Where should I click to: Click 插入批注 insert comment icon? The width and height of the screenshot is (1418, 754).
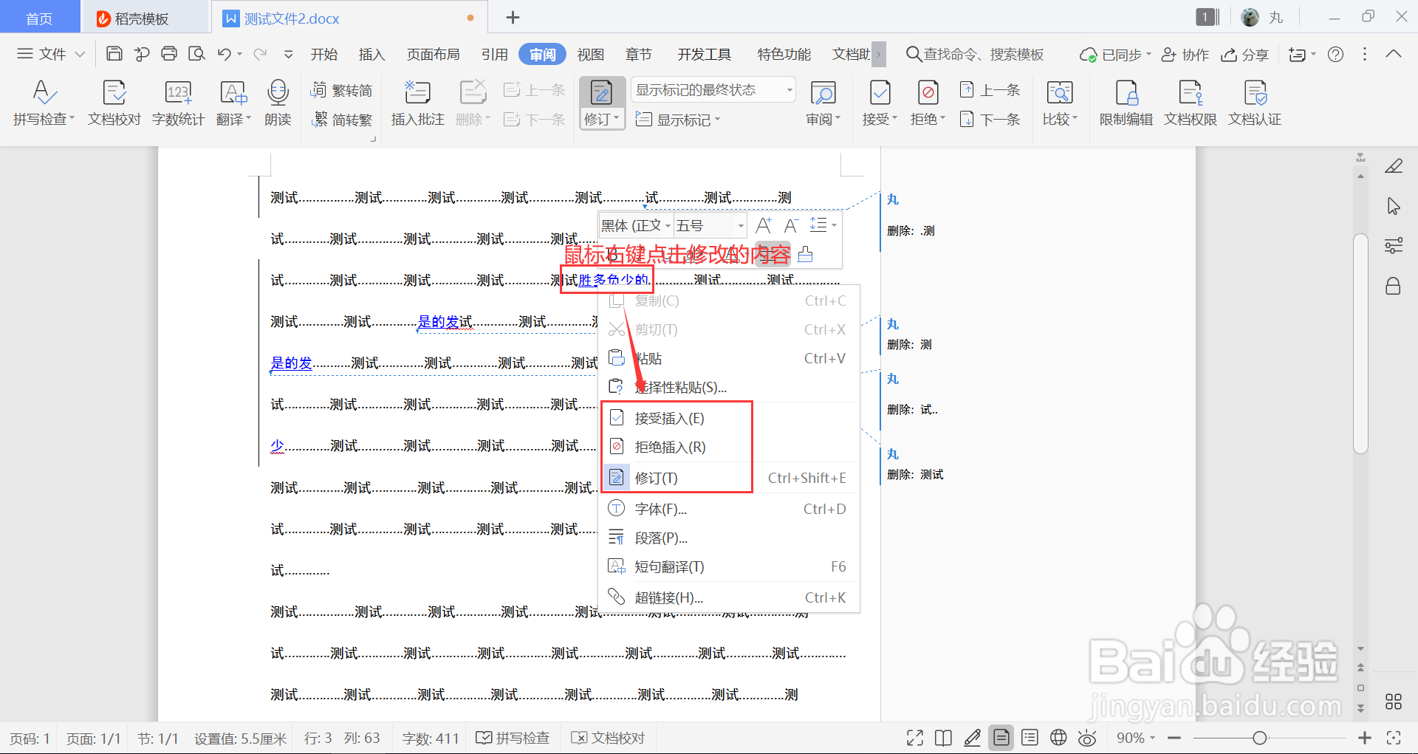pos(417,103)
